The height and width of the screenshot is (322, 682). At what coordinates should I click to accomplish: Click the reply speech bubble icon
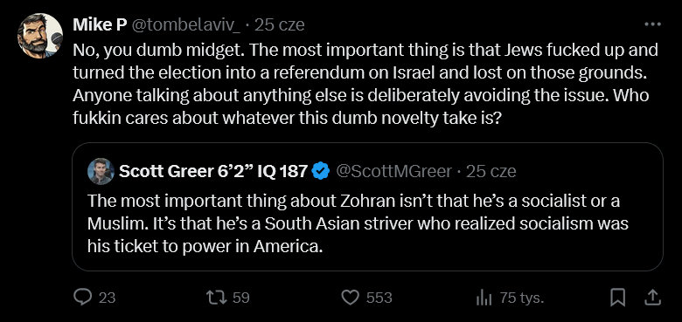(x=83, y=298)
